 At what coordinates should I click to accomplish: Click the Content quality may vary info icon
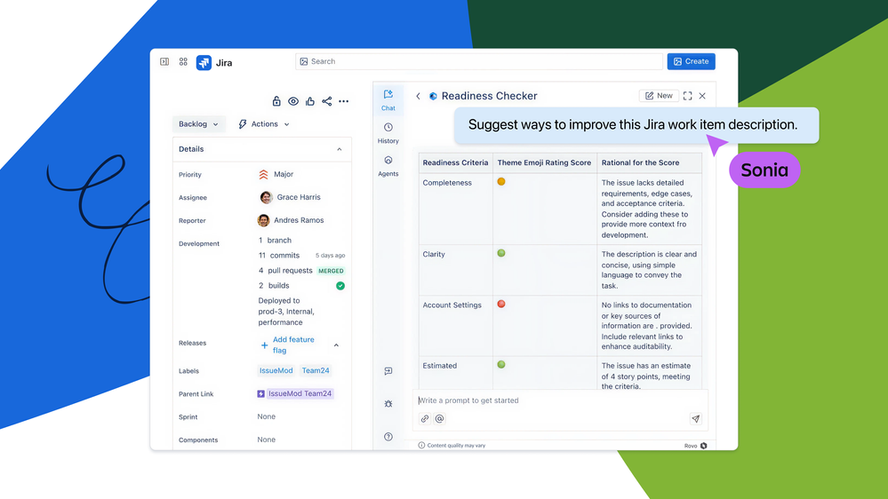[421, 445]
